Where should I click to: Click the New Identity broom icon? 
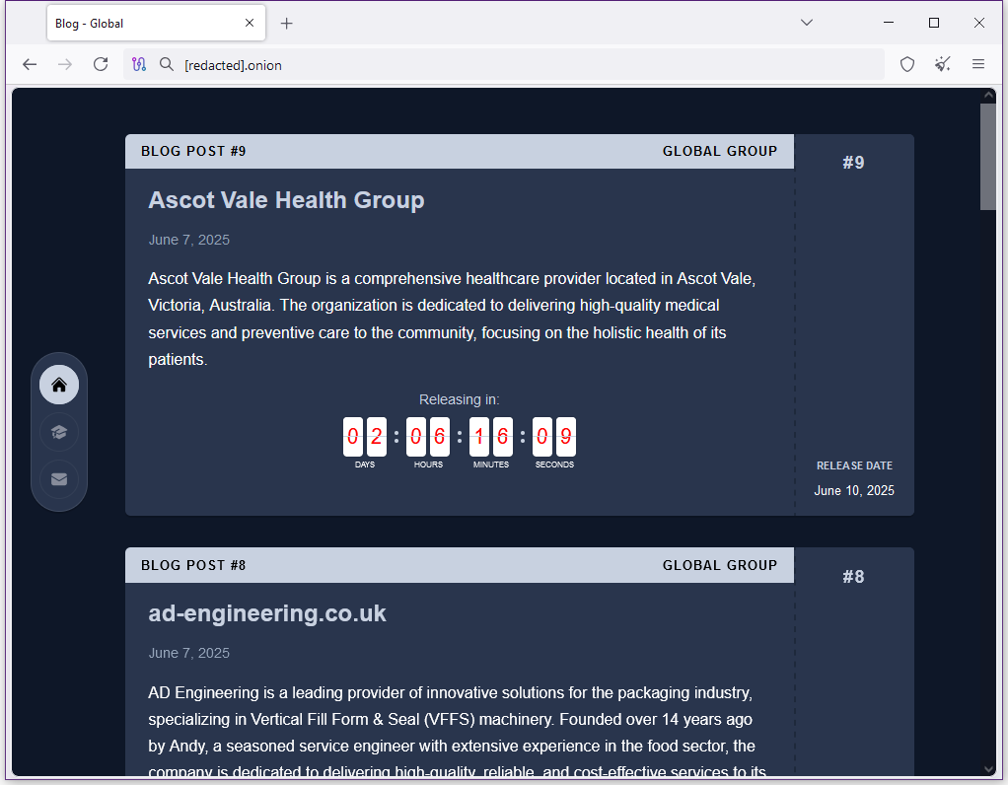943,64
